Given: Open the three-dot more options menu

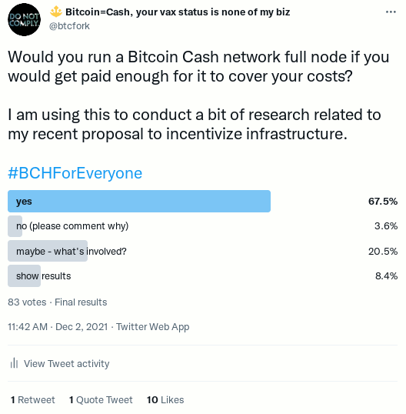Looking at the screenshot, I should 391,12.
